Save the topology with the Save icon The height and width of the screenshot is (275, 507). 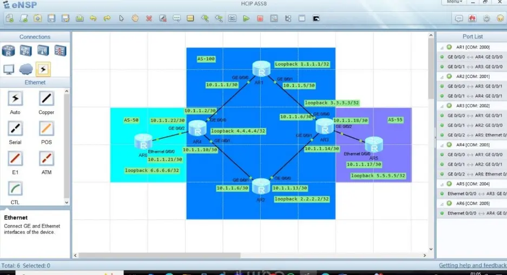(x=51, y=18)
